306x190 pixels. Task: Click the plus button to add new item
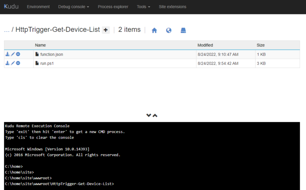pos(106,30)
